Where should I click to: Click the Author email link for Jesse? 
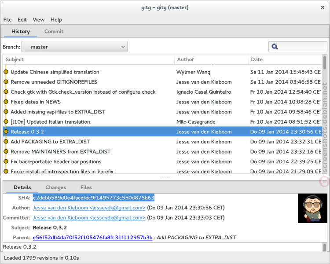pyautogui.click(x=89, y=208)
